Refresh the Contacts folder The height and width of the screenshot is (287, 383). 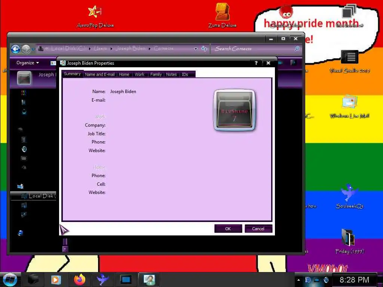pos(204,49)
